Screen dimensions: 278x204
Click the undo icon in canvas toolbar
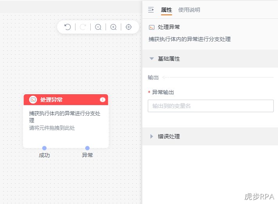point(67,27)
